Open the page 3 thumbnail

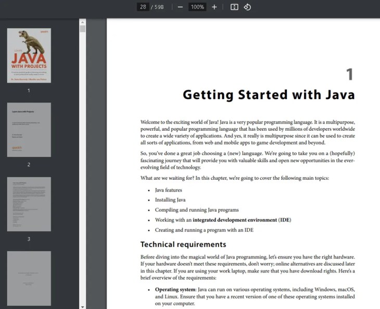pos(29,204)
